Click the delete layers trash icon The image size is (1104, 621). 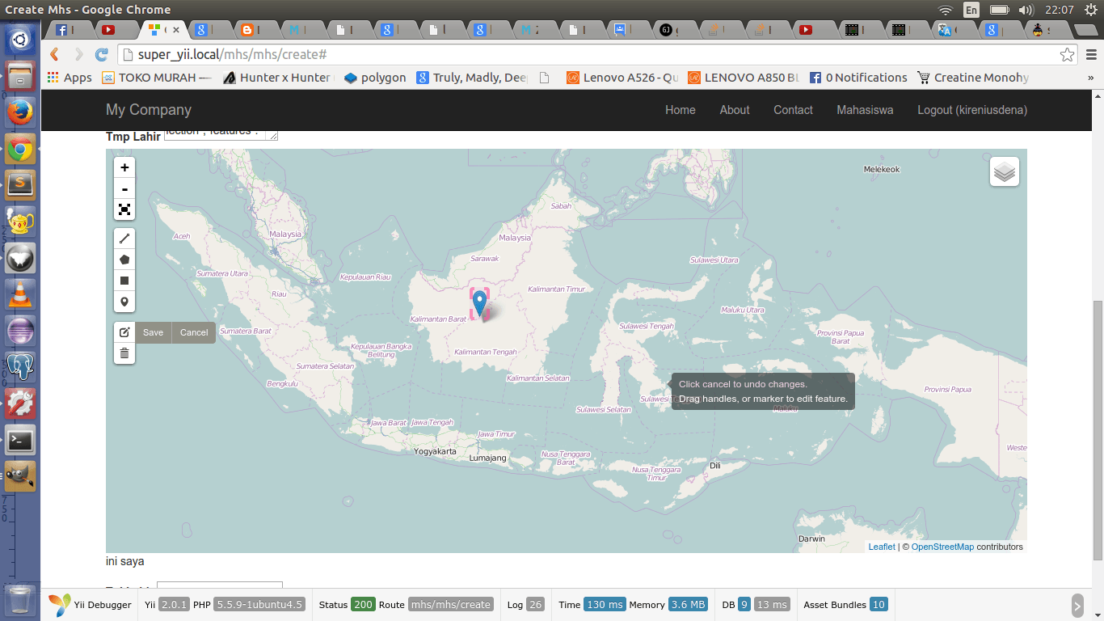pos(124,353)
